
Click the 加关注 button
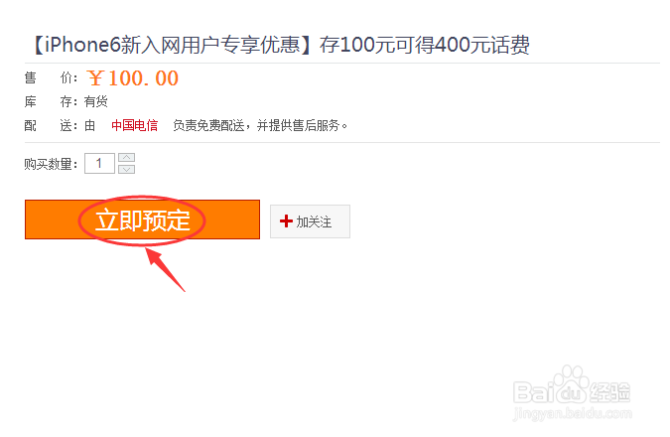pos(310,221)
